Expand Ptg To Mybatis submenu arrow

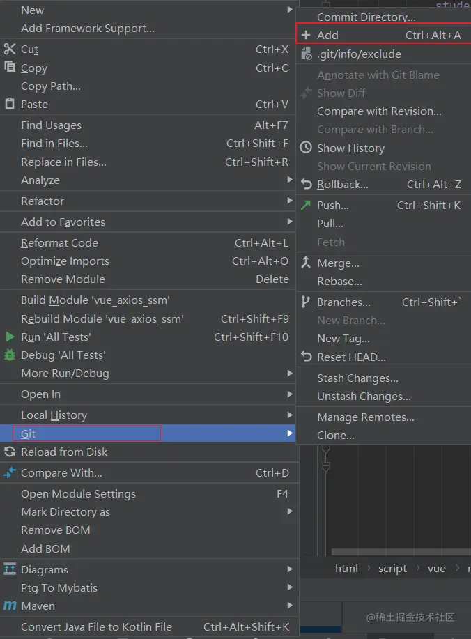pos(290,587)
